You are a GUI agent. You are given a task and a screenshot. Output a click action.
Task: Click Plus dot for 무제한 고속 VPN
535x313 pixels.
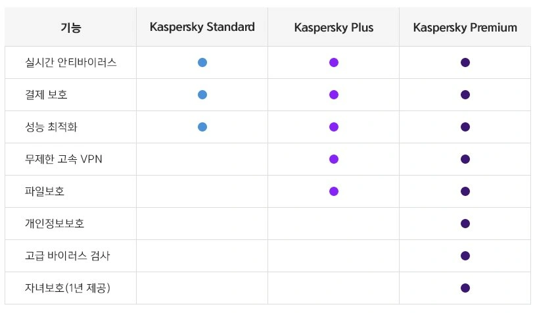click(333, 159)
